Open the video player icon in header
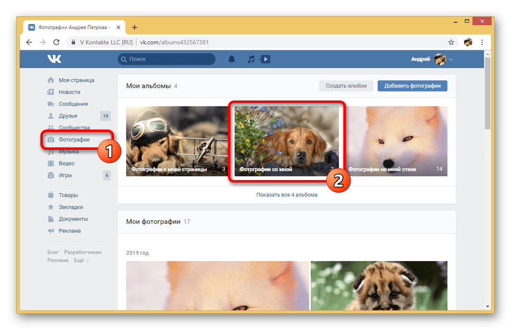 [x=265, y=59]
